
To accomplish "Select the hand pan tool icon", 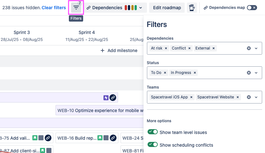I will point(191,8).
